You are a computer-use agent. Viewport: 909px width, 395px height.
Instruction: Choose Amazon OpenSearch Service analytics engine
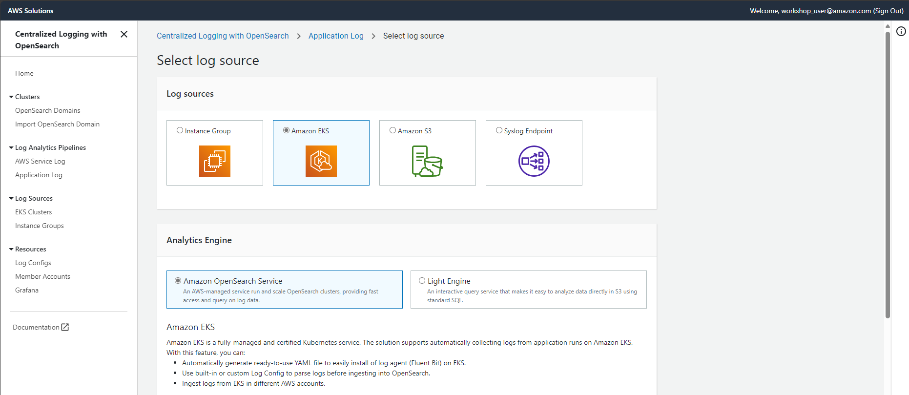pyautogui.click(x=178, y=281)
